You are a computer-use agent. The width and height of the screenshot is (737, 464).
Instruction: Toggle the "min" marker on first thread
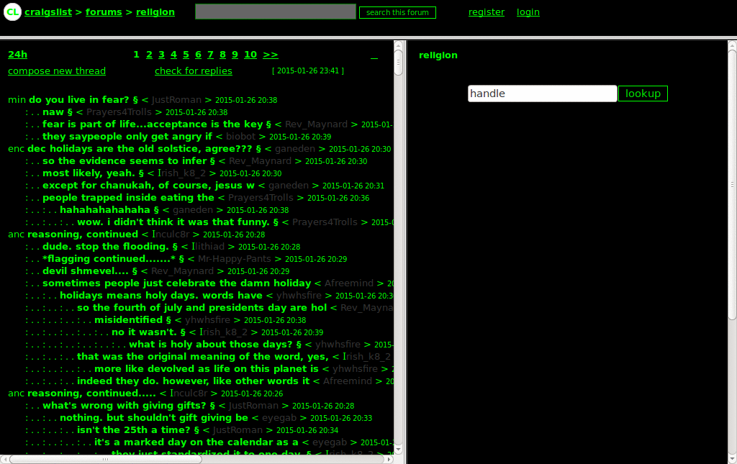click(x=17, y=100)
